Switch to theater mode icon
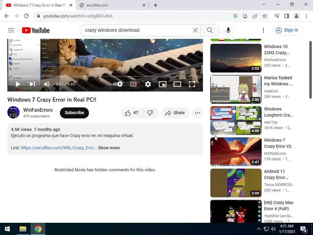Image resolution: width=313 pixels, height=235 pixels. pyautogui.click(x=177, y=84)
